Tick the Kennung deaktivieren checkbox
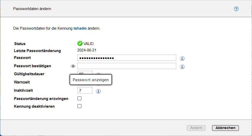Image resolution: width=252 pixels, height=136 pixels. point(79,106)
